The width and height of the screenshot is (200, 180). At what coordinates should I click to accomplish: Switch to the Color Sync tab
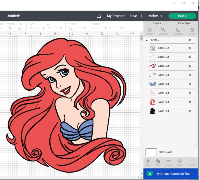click(x=185, y=23)
